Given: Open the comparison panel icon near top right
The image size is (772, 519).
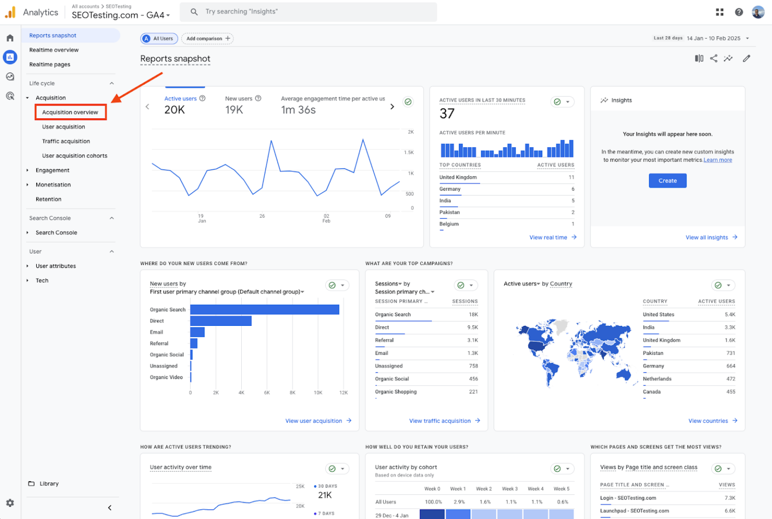Looking at the screenshot, I should point(699,58).
